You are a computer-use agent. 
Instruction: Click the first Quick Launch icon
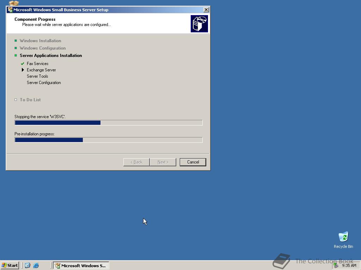27,265
